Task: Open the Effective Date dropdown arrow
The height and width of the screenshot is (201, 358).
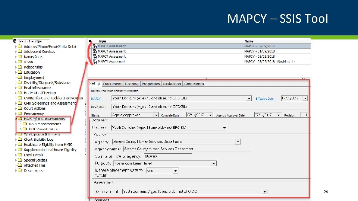Action: 305,98
